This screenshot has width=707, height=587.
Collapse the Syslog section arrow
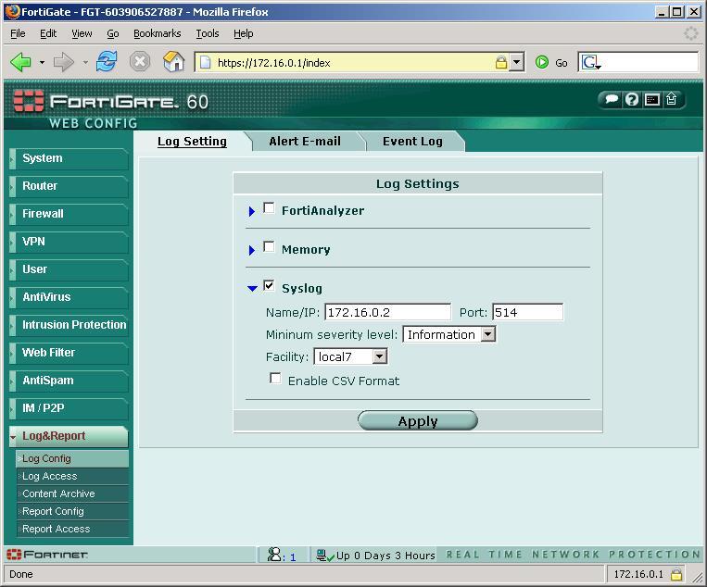[x=252, y=288]
